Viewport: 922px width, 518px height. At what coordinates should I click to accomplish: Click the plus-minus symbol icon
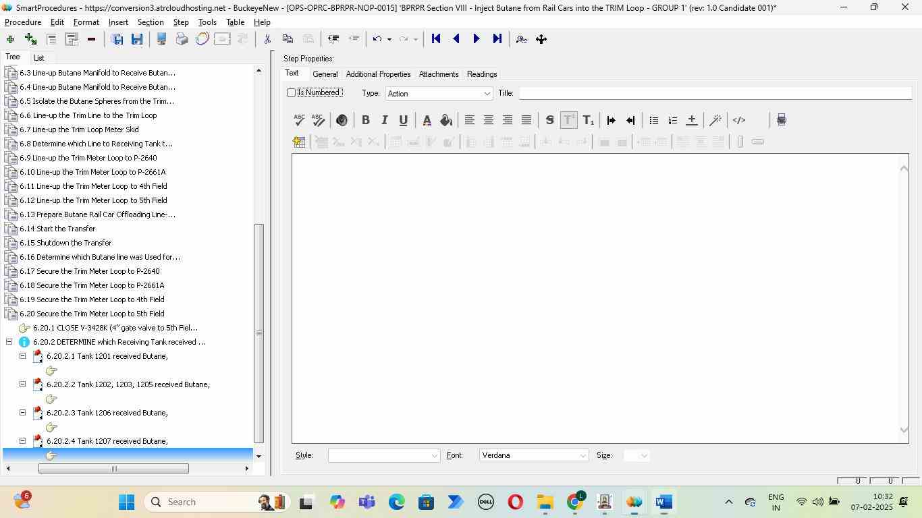pos(691,120)
